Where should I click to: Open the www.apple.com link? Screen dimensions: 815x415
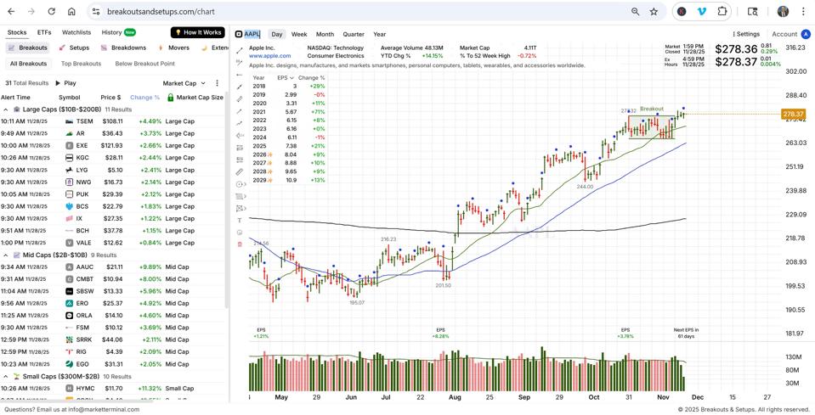(269, 56)
